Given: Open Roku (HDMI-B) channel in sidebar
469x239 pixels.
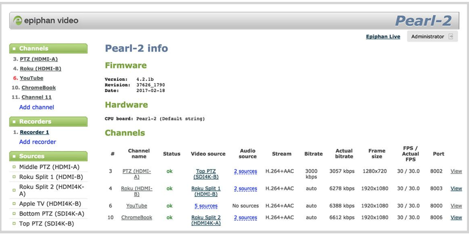Looking at the screenshot, I should tap(40, 69).
